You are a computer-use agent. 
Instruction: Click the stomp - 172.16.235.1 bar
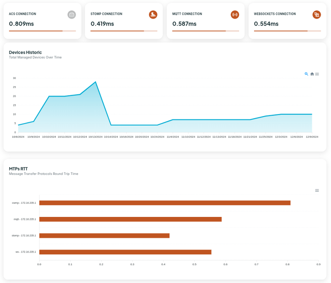(104, 235)
